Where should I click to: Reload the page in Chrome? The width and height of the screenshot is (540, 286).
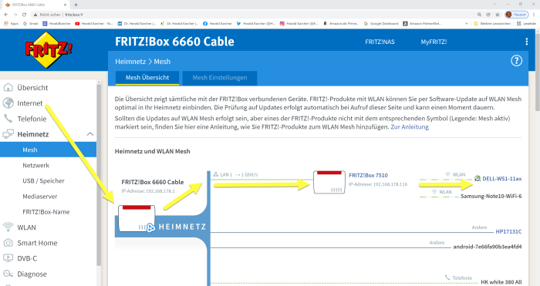click(24, 15)
